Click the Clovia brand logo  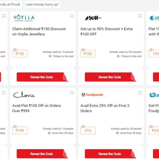click(x=24, y=95)
